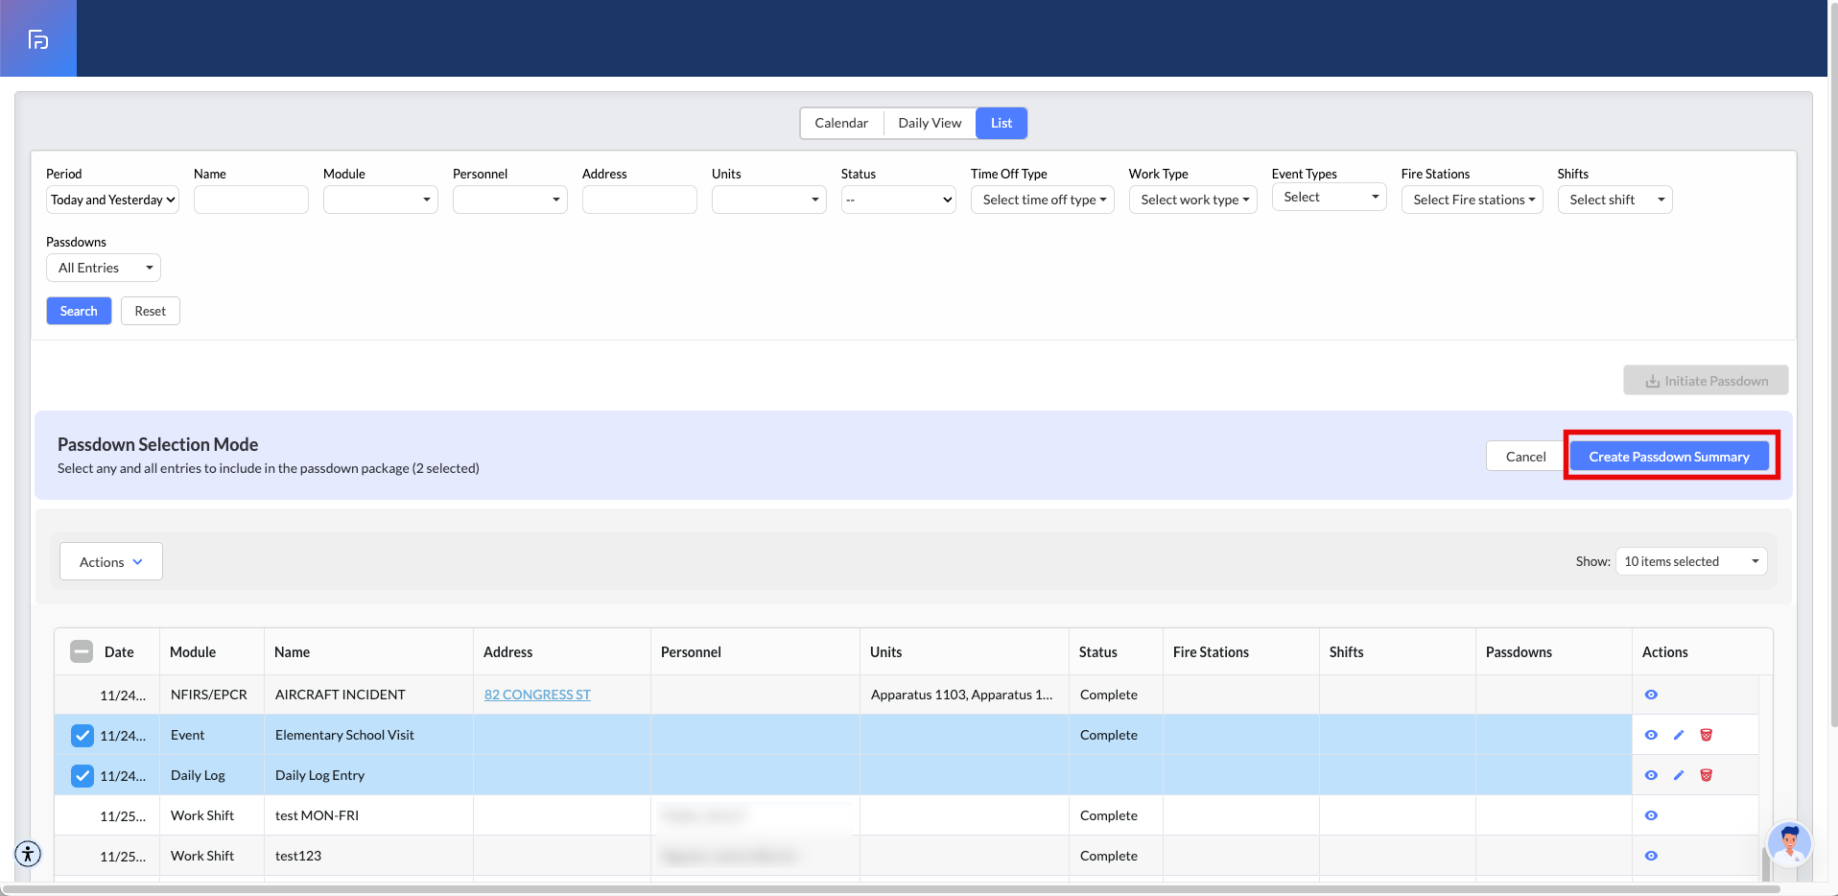Click Create Passdown Summary button
1838x896 pixels.
coord(1668,457)
